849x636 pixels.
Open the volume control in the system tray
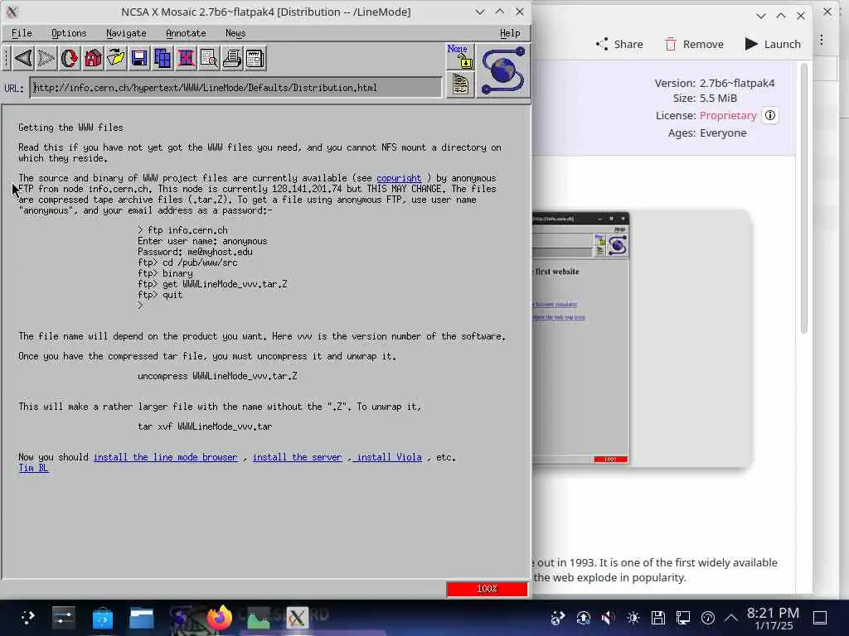(608, 618)
